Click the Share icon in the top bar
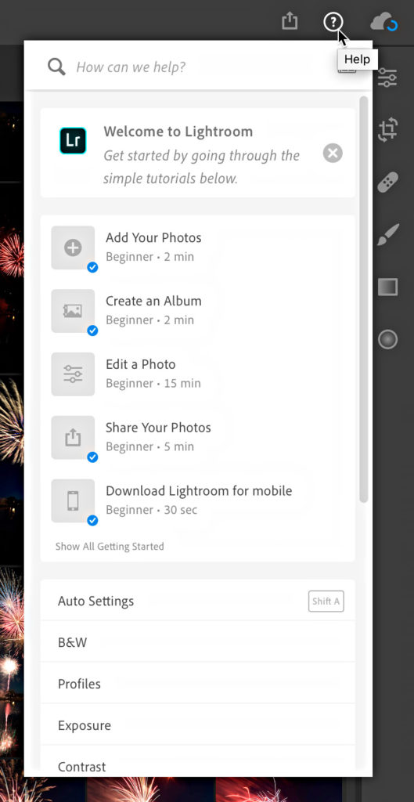414x802 pixels. pos(290,21)
